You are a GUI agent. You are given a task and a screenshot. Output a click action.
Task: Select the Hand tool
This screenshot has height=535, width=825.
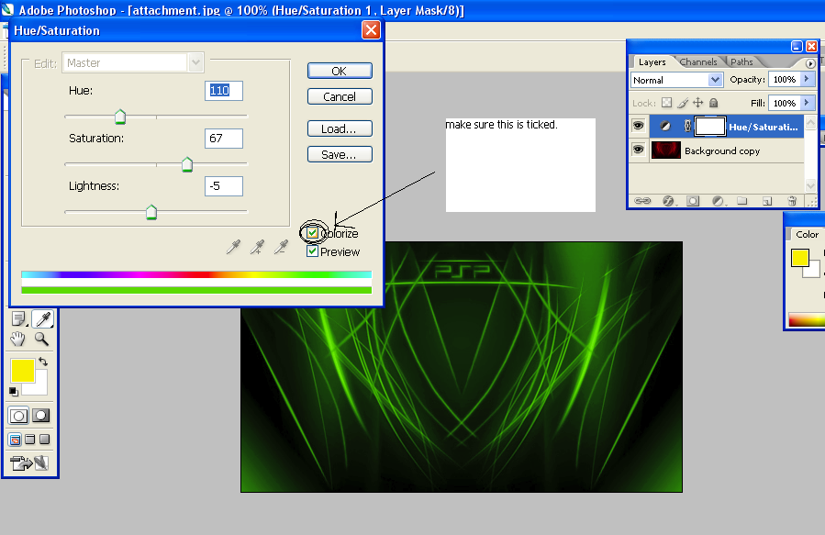(18, 340)
